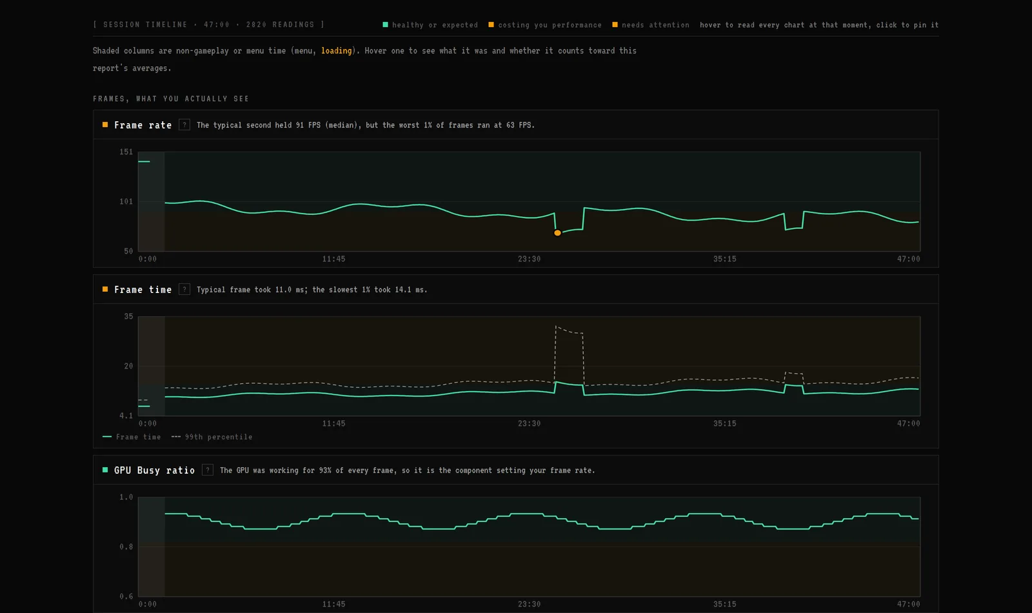This screenshot has width=1032, height=613.
Task: Click the 99th percentile spike peak in Frame time chart
Action: pyautogui.click(x=556, y=327)
